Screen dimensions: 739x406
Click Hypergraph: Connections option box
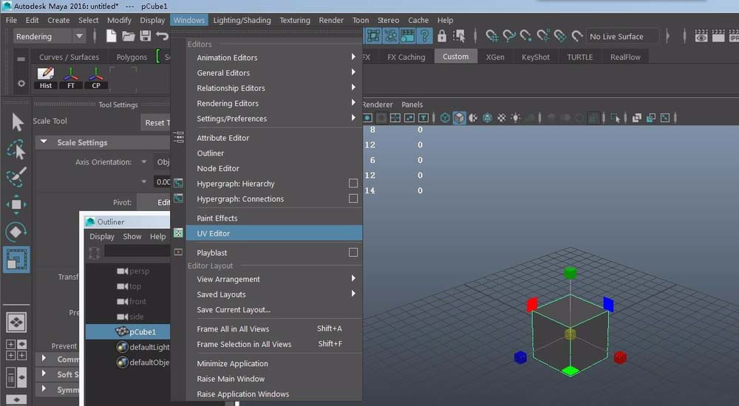pos(353,199)
